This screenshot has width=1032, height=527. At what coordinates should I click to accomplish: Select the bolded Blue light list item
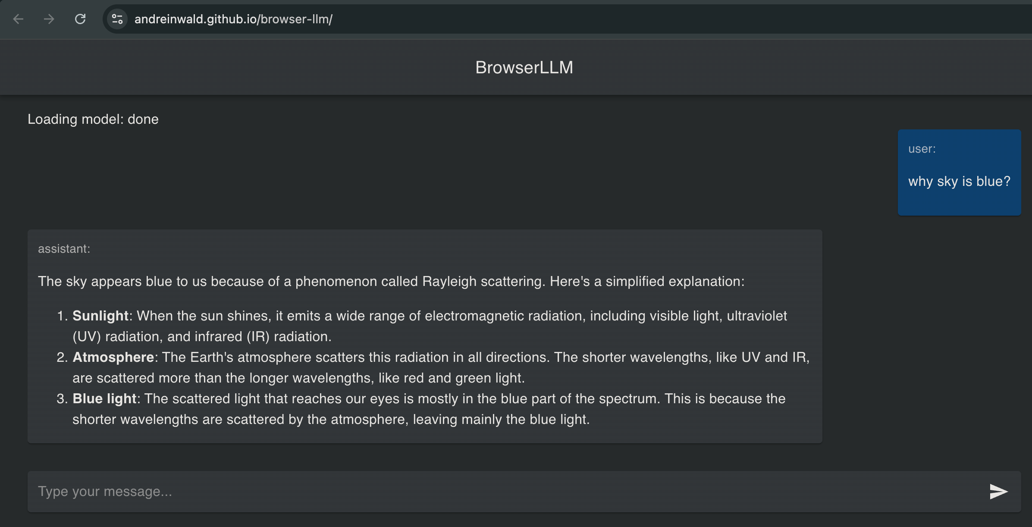(x=104, y=398)
